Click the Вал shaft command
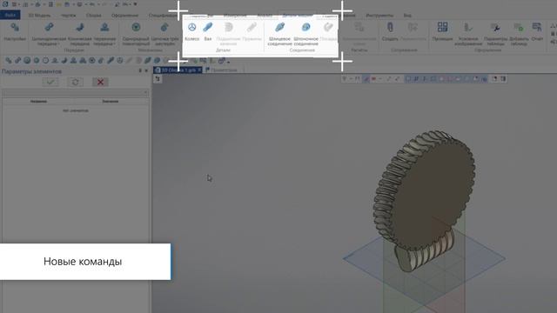The image size is (557, 313). [208, 32]
